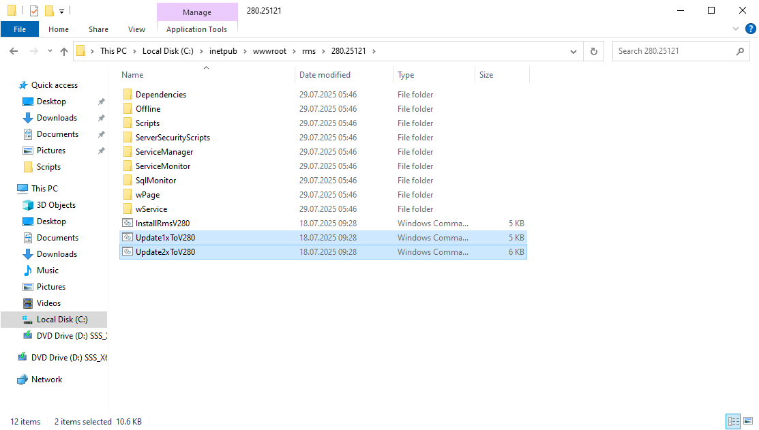Viewport: 759px width, 430px height.
Task: Click the New folder quick access icon
Action: click(49, 11)
